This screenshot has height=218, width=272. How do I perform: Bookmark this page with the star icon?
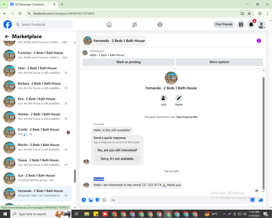click(x=249, y=14)
